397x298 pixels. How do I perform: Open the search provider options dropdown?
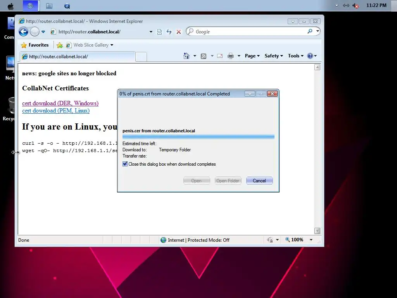pyautogui.click(x=318, y=31)
